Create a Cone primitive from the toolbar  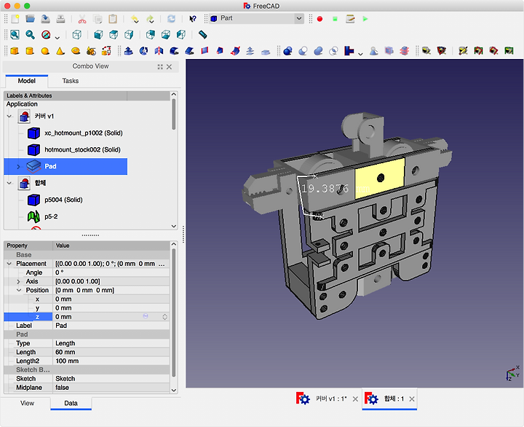60,51
